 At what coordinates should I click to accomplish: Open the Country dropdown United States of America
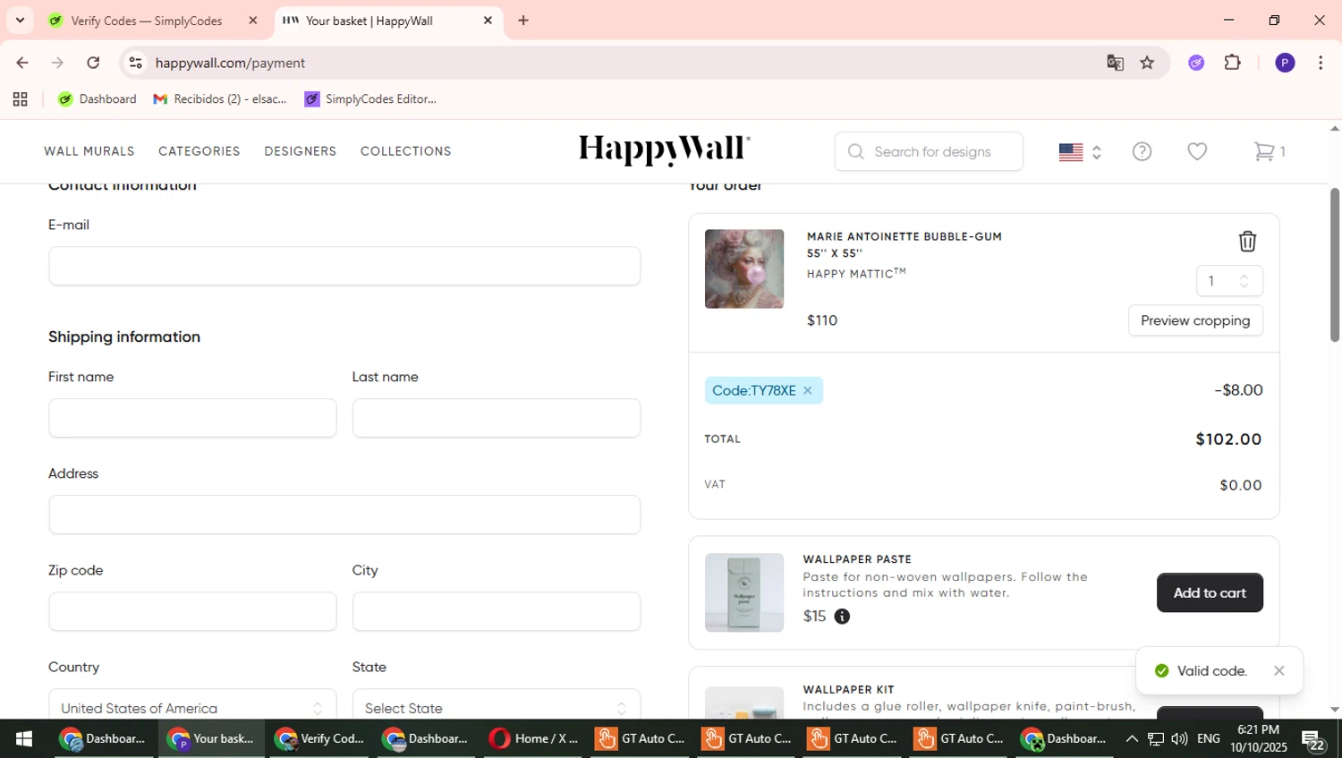192,707
